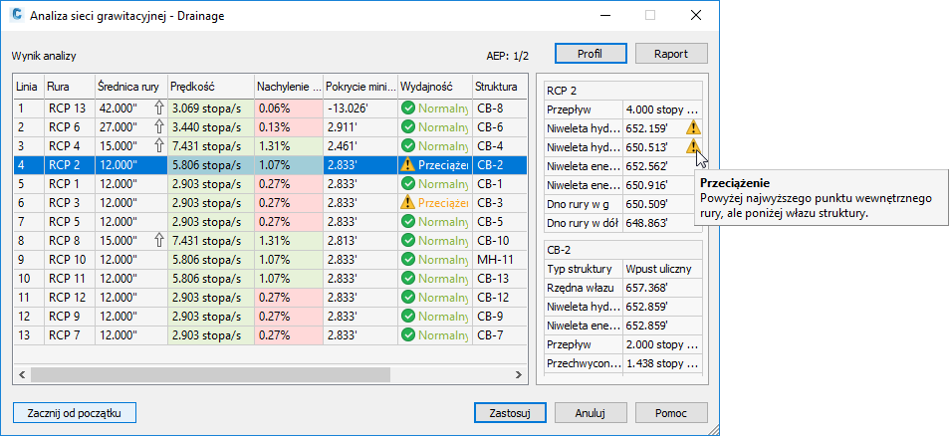Viewport: 952px width, 436px height.
Task: Click the MH-11 structure cell
Action: (500, 260)
